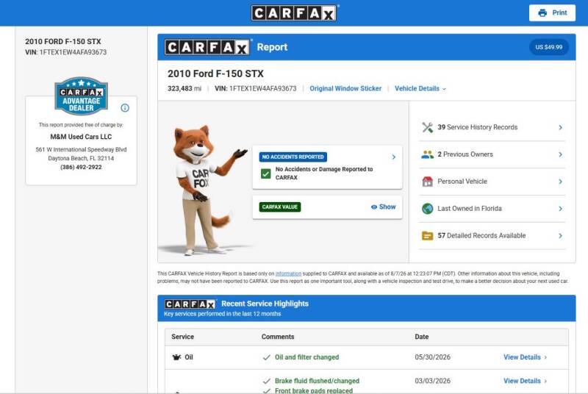Click the globe Last Owned in Florida icon
Viewport: 588px width, 394px height.
(428, 209)
